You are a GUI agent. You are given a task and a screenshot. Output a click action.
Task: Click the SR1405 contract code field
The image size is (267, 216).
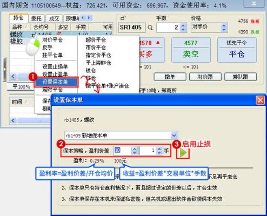click(132, 28)
